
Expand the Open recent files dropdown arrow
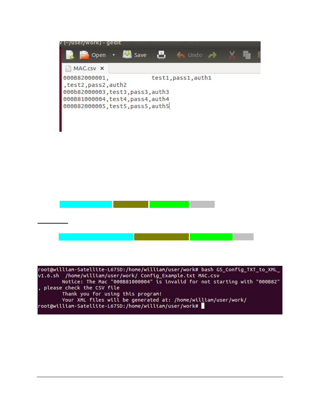pyautogui.click(x=114, y=55)
